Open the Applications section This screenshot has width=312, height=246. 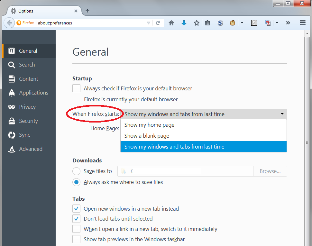[33, 93]
